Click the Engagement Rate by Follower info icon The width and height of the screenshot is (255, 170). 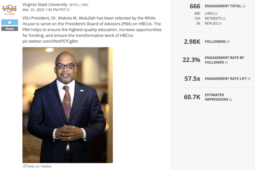pyautogui.click(x=226, y=62)
